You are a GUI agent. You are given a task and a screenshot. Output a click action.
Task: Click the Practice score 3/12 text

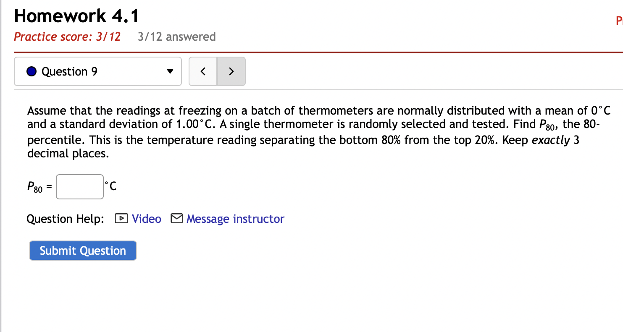(x=67, y=37)
